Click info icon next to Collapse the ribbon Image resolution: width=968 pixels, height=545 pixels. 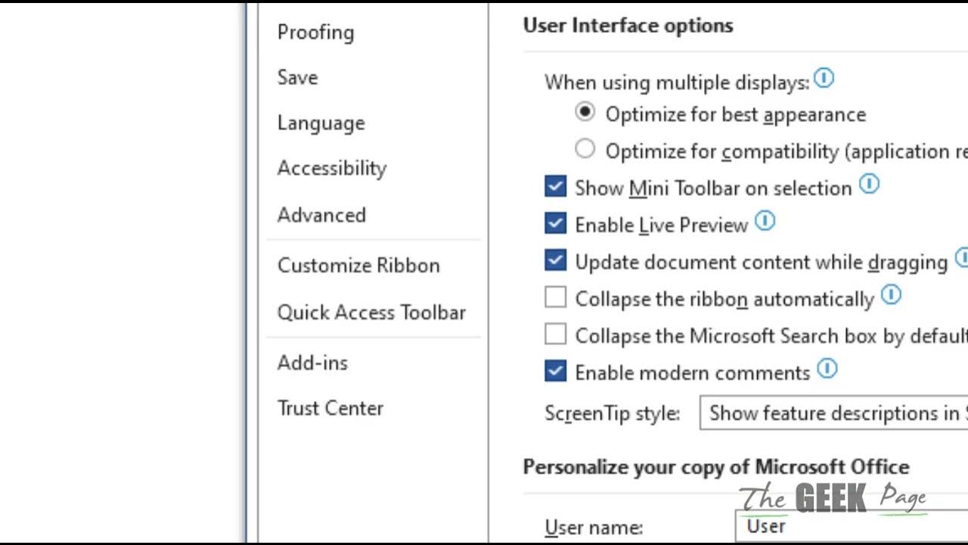[x=892, y=295]
